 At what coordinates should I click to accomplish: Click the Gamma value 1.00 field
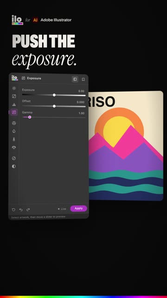[x=82, y=113]
